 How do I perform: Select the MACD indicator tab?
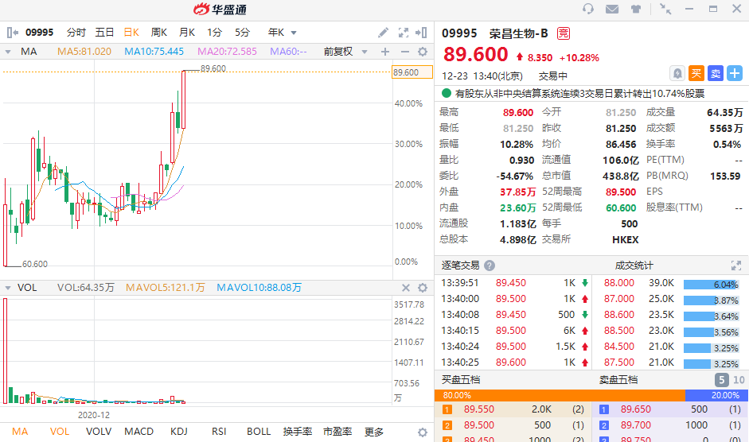tap(139, 432)
